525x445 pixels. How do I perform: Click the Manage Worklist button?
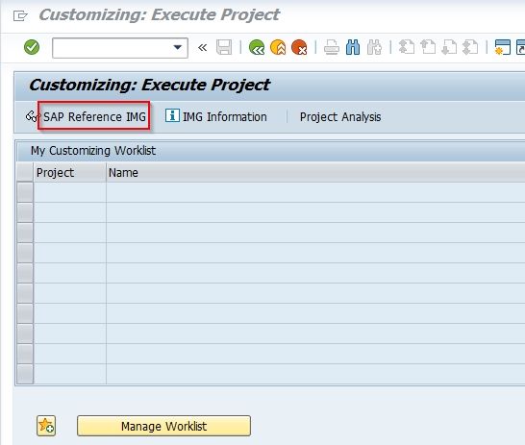tap(163, 426)
